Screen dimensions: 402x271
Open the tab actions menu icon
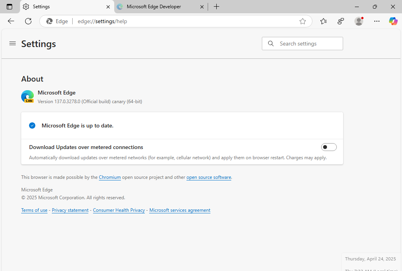9,7
